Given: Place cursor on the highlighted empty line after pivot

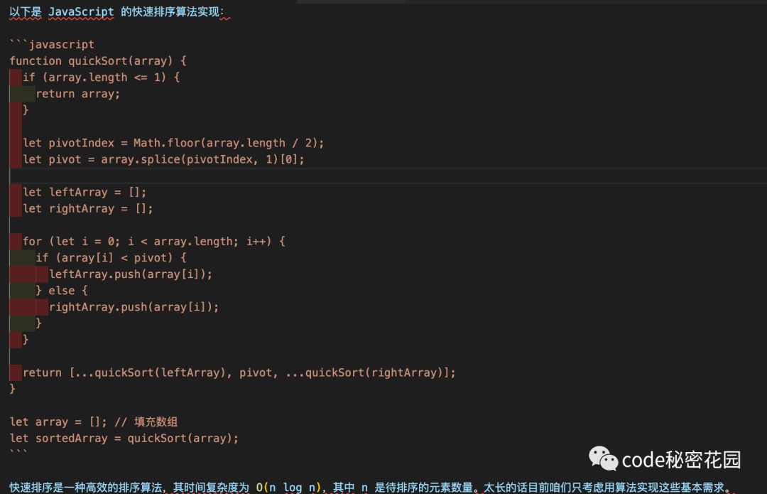Looking at the screenshot, I should 388,176.
